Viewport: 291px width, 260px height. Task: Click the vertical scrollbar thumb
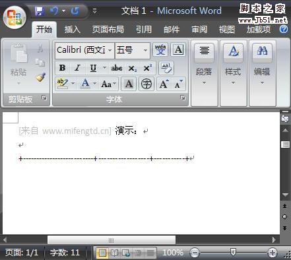[x=285, y=145]
